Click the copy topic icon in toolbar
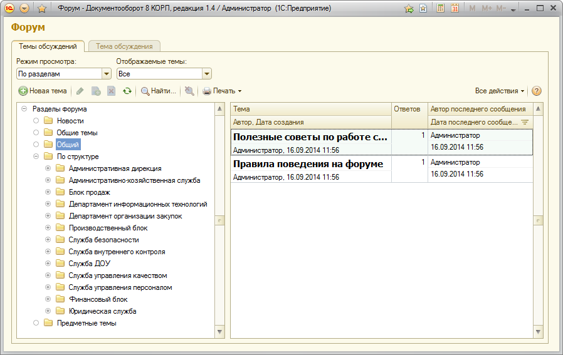 click(96, 91)
